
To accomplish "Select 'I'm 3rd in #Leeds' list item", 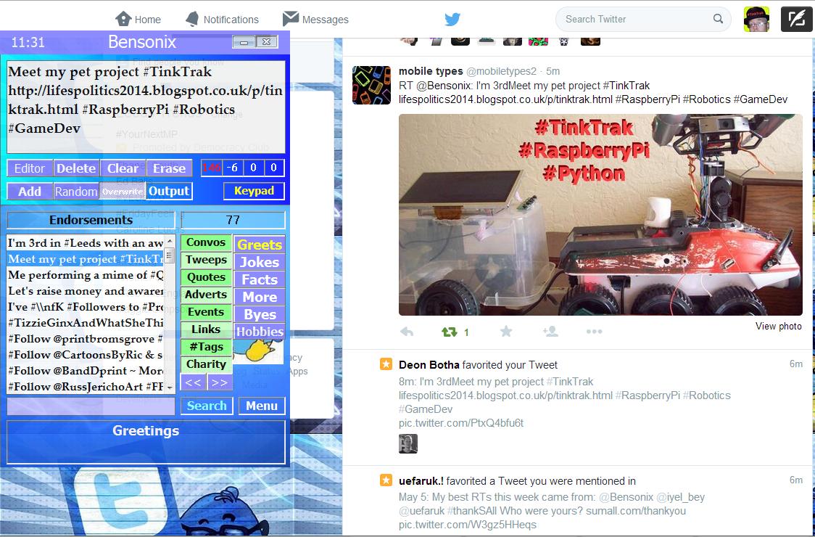I will coord(86,243).
